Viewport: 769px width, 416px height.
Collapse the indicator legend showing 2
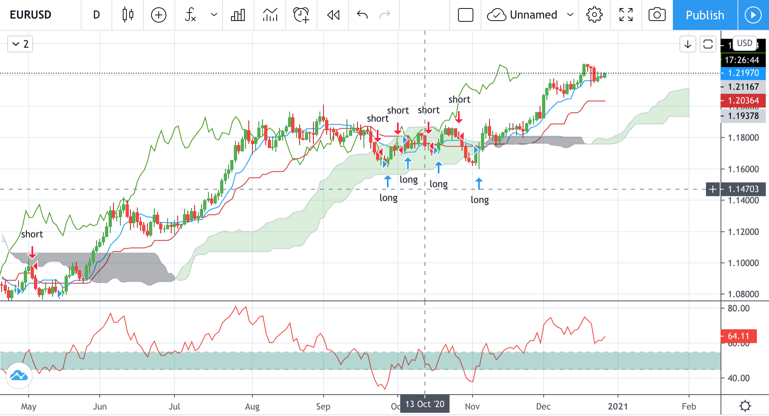[20, 44]
